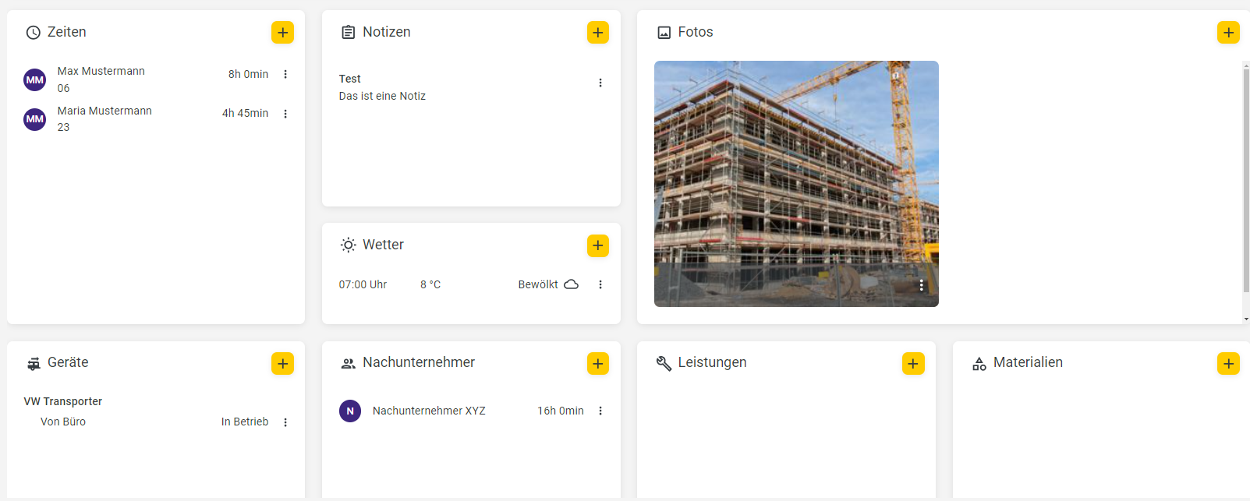Open the three-dot menu of Test note

click(600, 83)
